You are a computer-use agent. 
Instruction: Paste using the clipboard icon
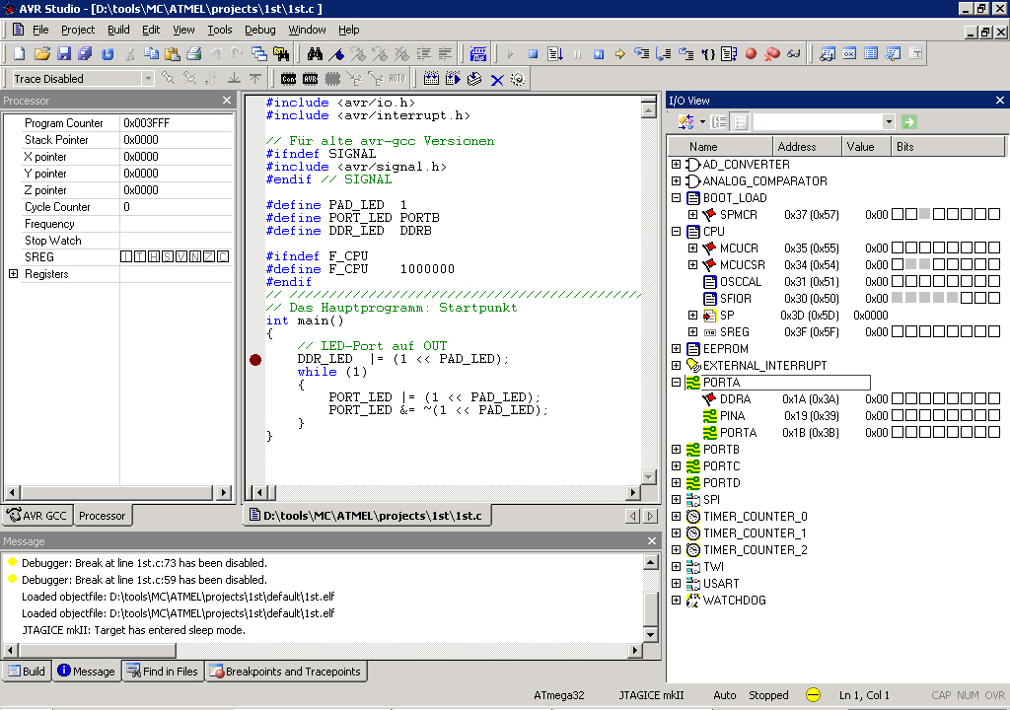[x=172, y=54]
